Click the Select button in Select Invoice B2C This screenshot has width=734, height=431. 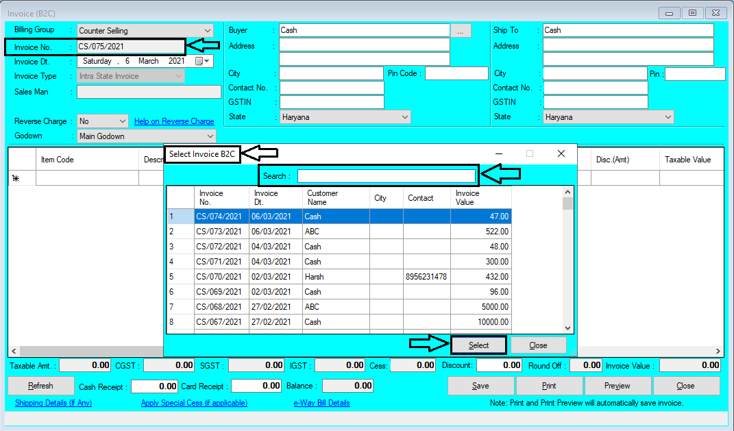tap(479, 345)
